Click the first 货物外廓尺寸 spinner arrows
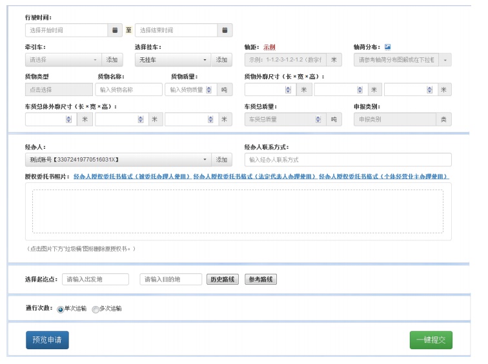The image size is (488, 364). click(289, 90)
